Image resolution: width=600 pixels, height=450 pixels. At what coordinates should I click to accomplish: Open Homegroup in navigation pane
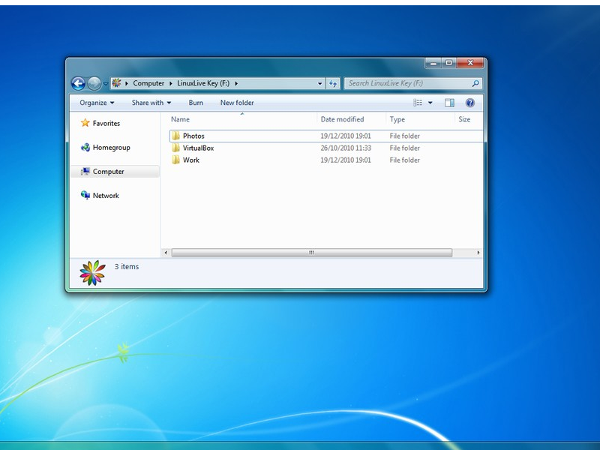pyautogui.click(x=111, y=148)
